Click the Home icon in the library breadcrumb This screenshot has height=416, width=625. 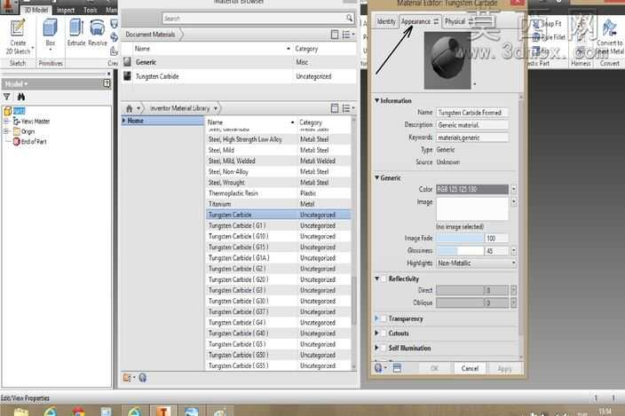[129, 108]
